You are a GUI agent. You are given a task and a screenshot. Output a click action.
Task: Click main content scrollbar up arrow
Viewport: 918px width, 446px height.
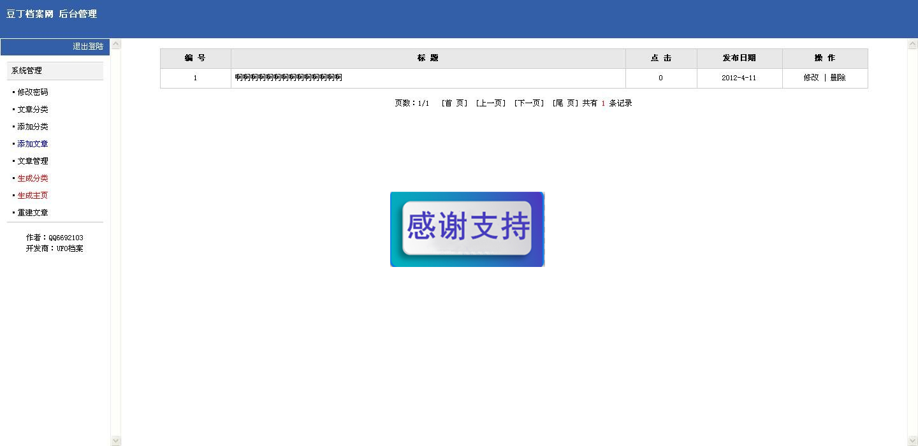(912, 44)
